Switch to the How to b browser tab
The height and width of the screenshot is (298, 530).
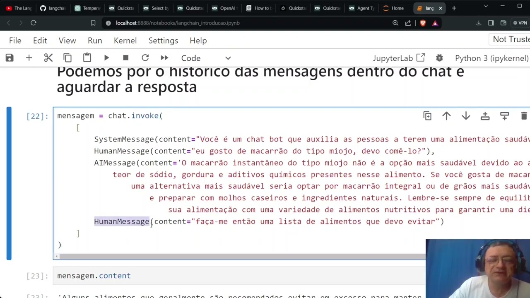coord(259,8)
